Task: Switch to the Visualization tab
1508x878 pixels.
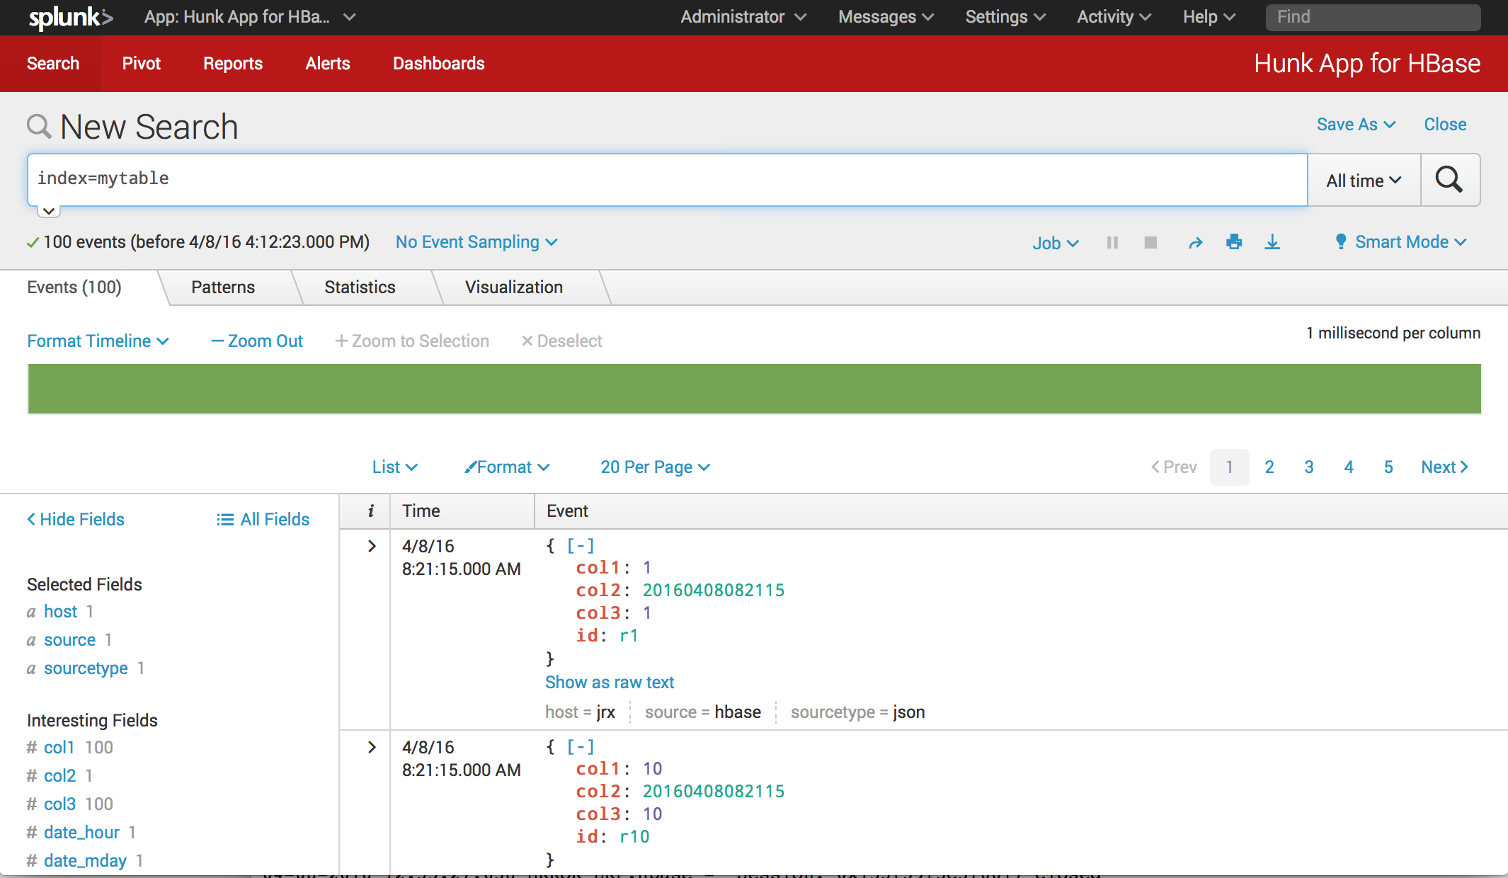Action: (x=514, y=287)
